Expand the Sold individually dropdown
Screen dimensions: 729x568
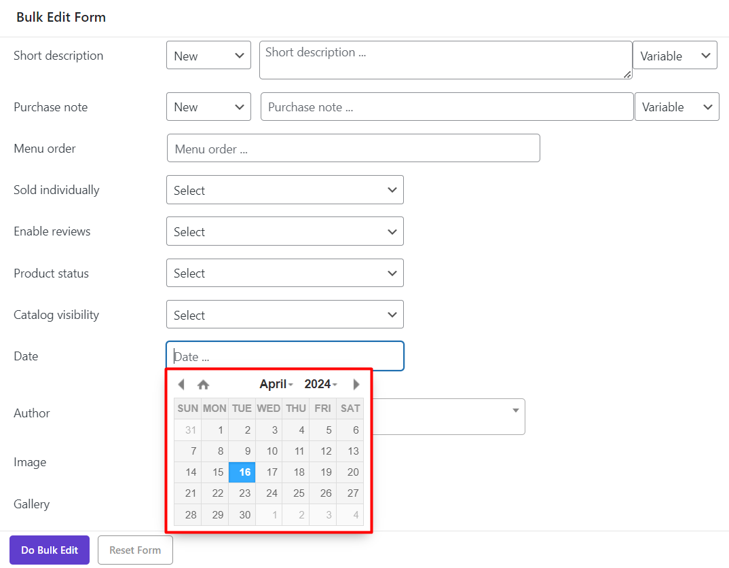[x=284, y=190]
